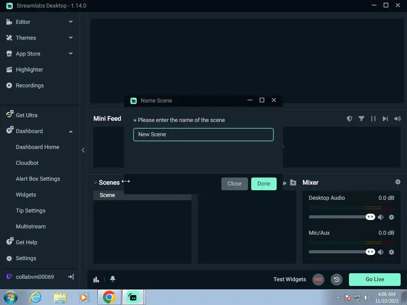The image size is (407, 305).
Task: Expand the App Store chevron
Action: (71, 54)
